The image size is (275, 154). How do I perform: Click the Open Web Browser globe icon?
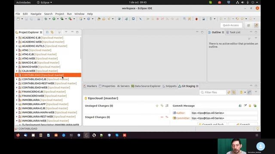(x=119, y=19)
